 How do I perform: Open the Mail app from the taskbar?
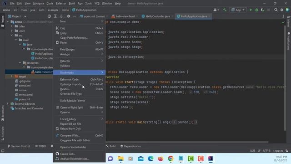140,159
